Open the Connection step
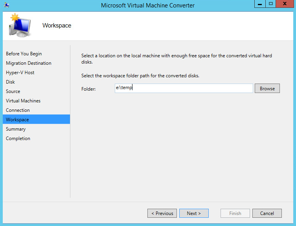Viewport: 296px width, 226px height. 18,110
